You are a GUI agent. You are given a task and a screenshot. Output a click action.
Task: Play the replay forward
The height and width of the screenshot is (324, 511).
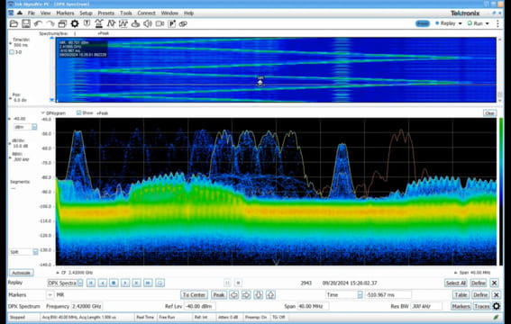click(x=125, y=283)
